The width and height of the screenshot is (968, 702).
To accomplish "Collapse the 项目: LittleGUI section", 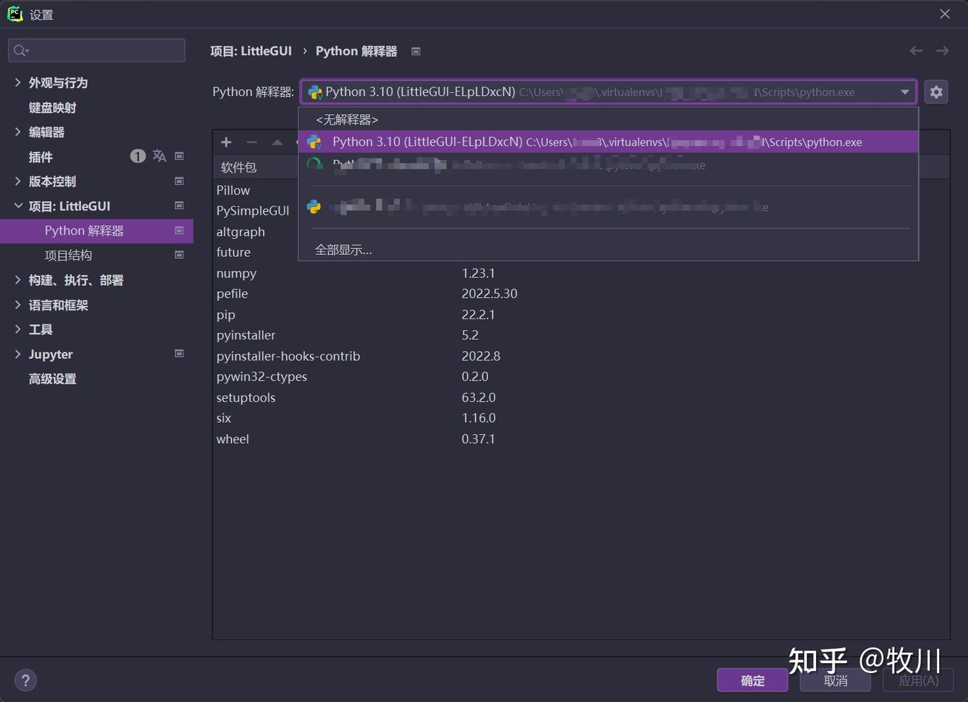I will coord(17,206).
